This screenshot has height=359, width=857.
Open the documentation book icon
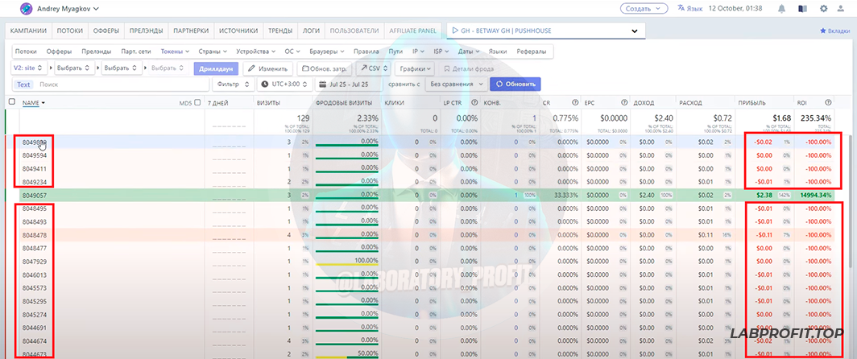click(x=801, y=9)
